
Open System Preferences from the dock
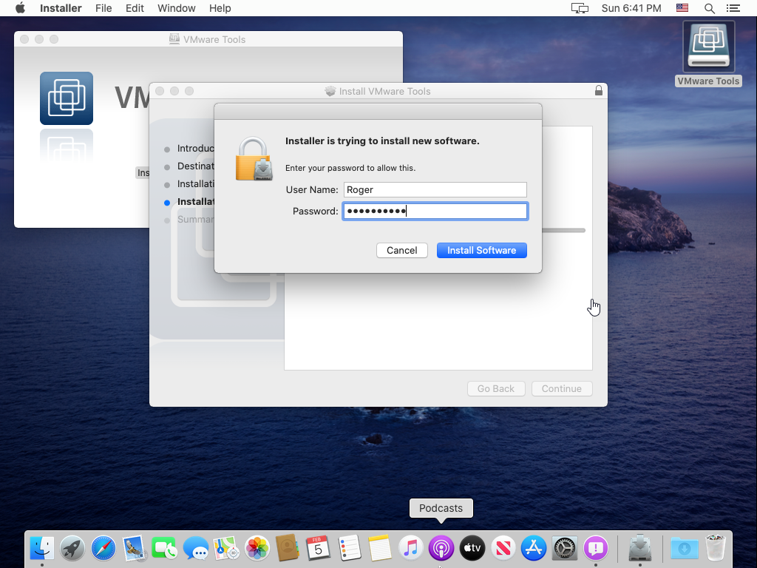(565, 548)
